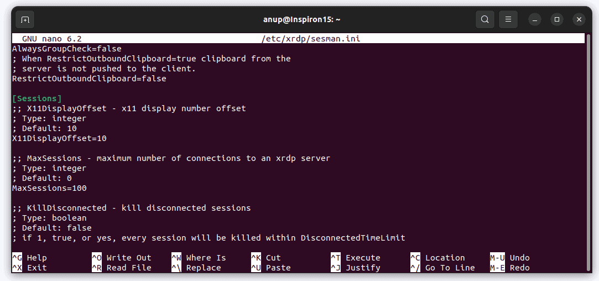Minimize the terminal window
This screenshot has width=599, height=281.
pos(535,19)
